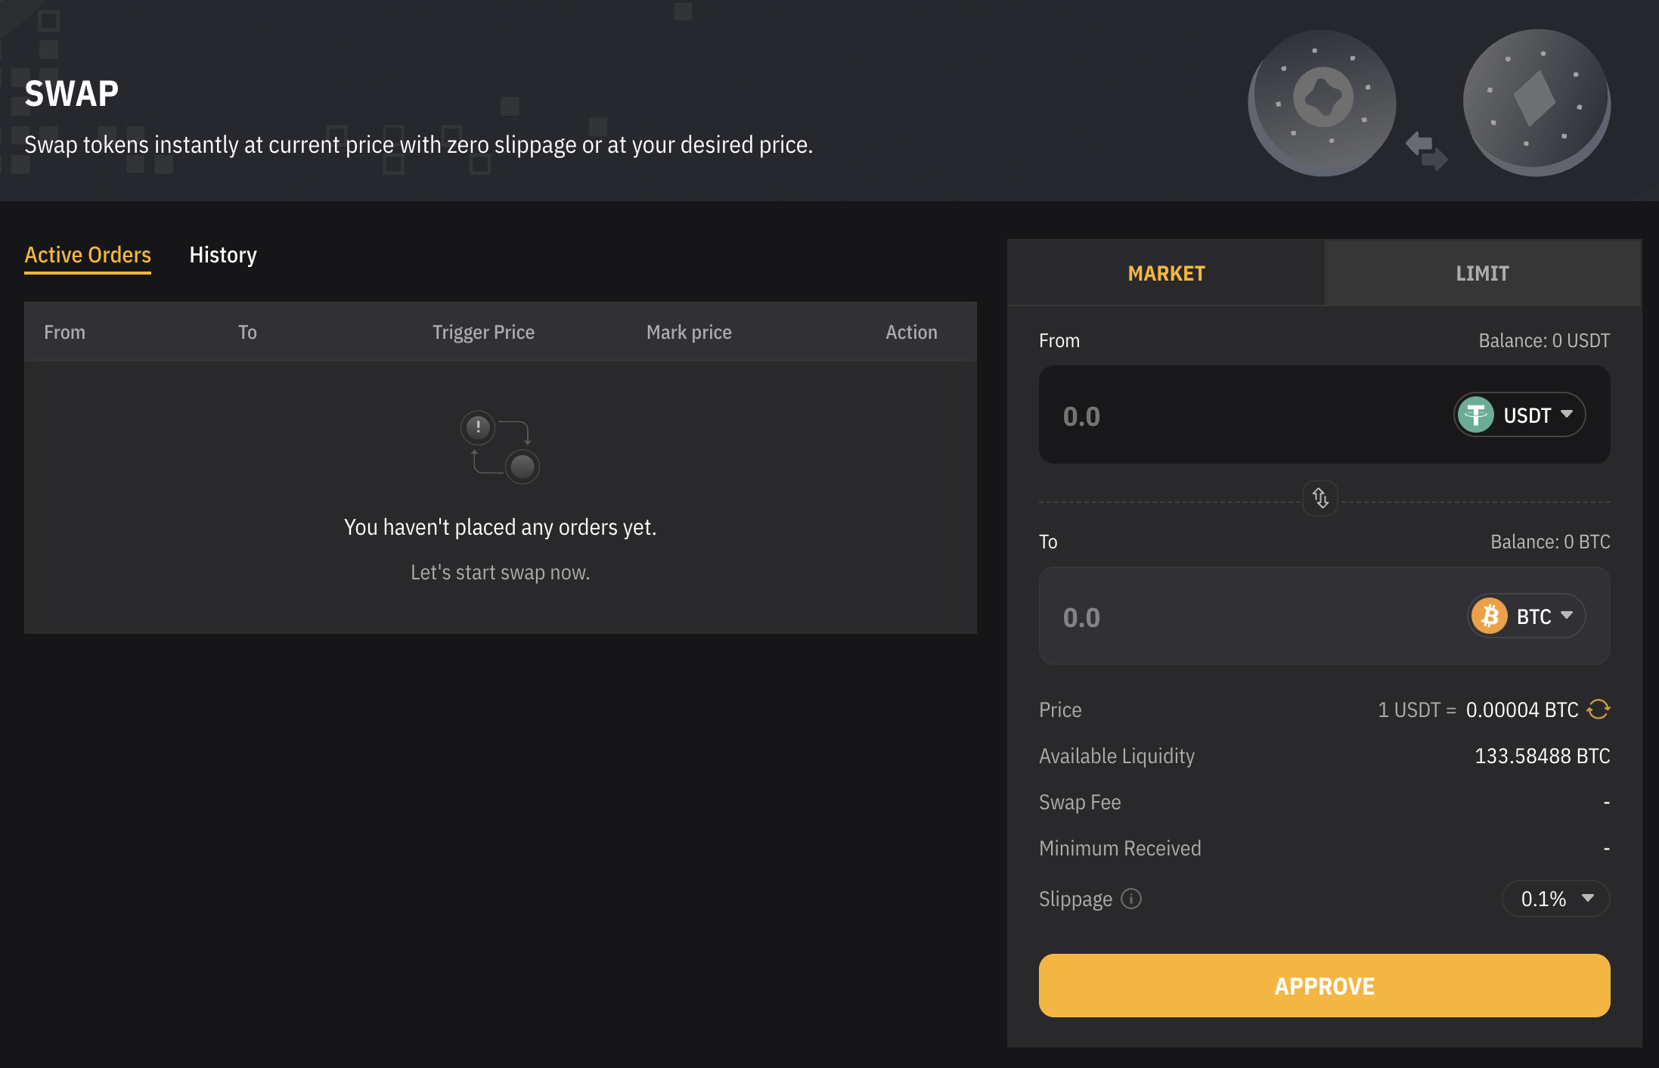The width and height of the screenshot is (1659, 1068).
Task: Click the 133.58488 BTC liquidity value
Action: click(1542, 756)
